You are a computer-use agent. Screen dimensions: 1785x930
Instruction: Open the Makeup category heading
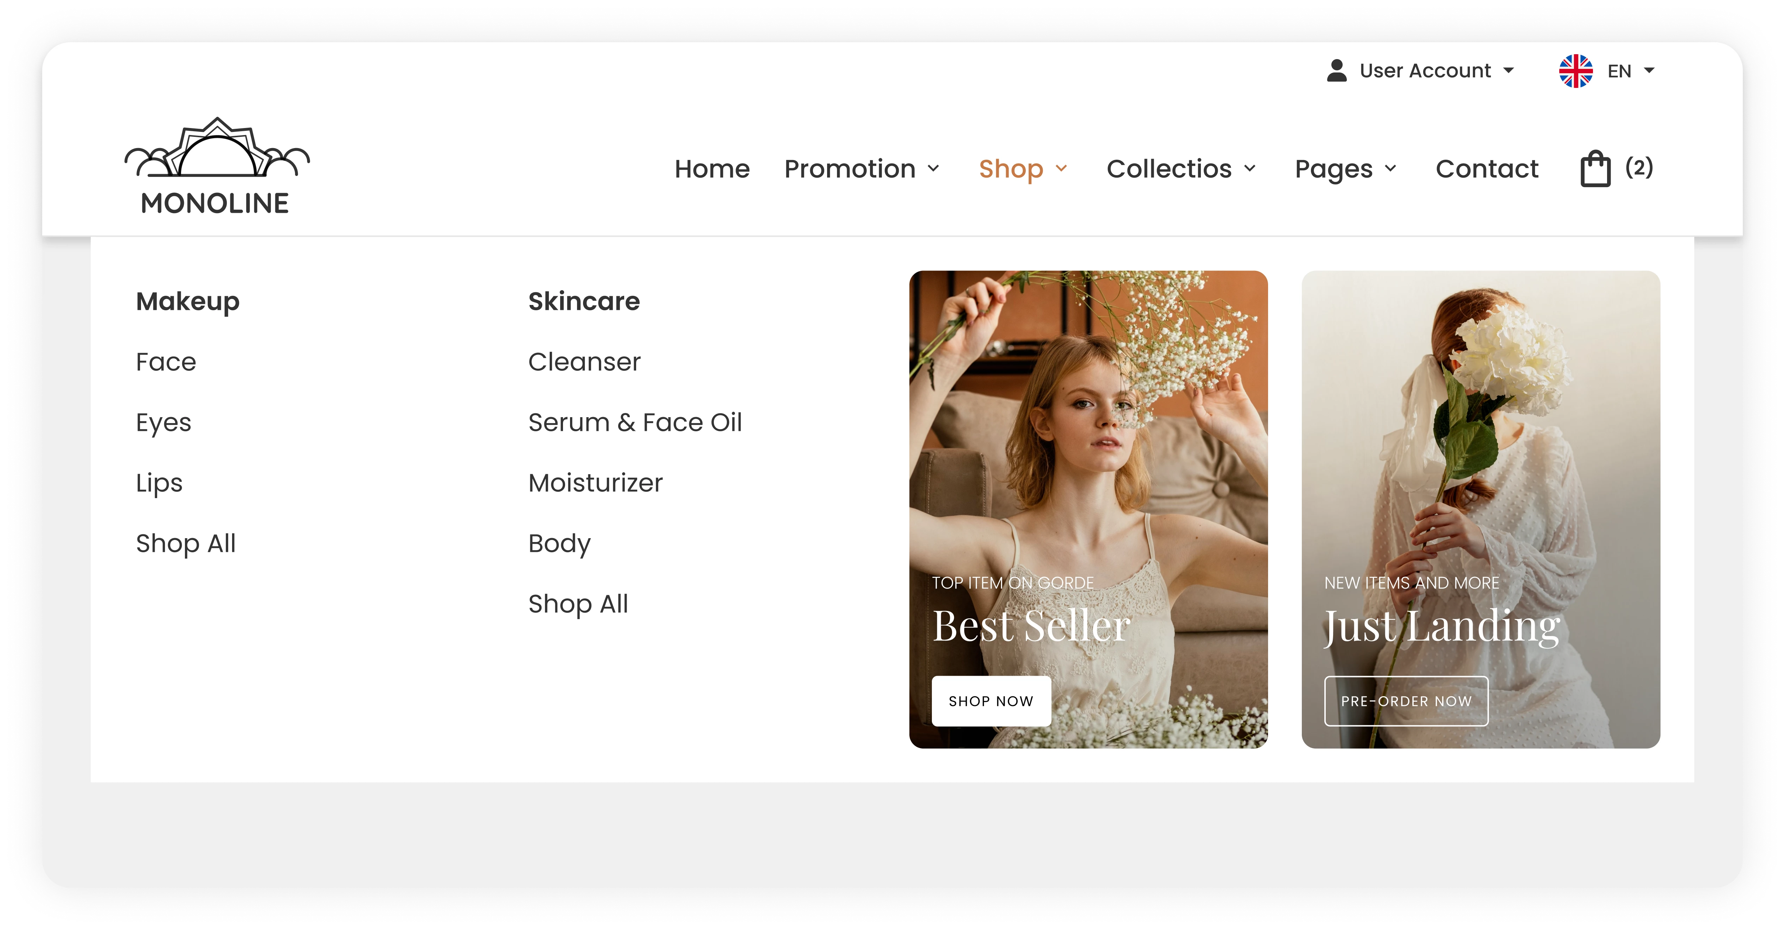click(188, 301)
